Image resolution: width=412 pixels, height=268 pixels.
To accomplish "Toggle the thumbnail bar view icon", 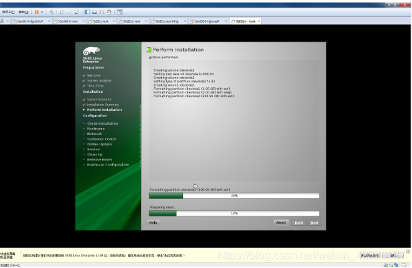I will pos(95,12).
